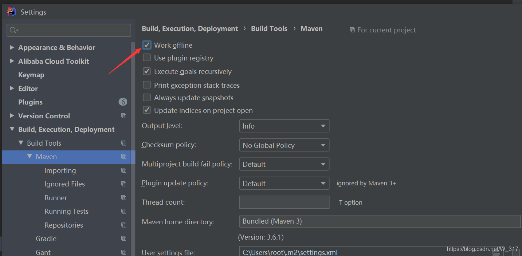
Task: Click inside the settings search field
Action: 69,30
